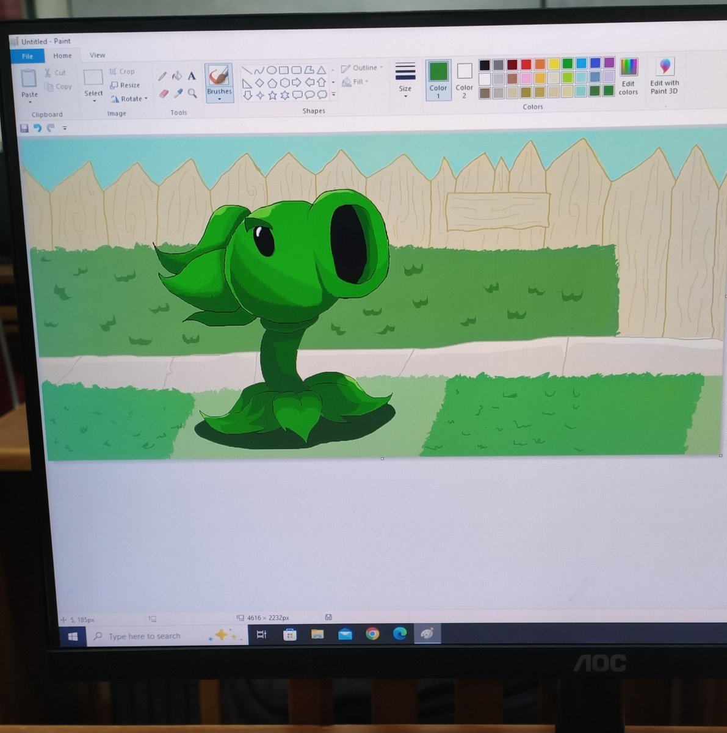Pick the lime green palette color
The image size is (727, 733).
point(568,78)
